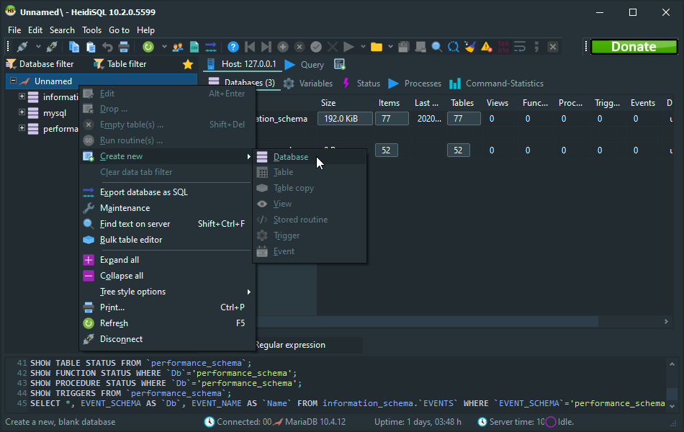Choose Collapse all in context menu
The height and width of the screenshot is (432, 684).
(167, 276)
